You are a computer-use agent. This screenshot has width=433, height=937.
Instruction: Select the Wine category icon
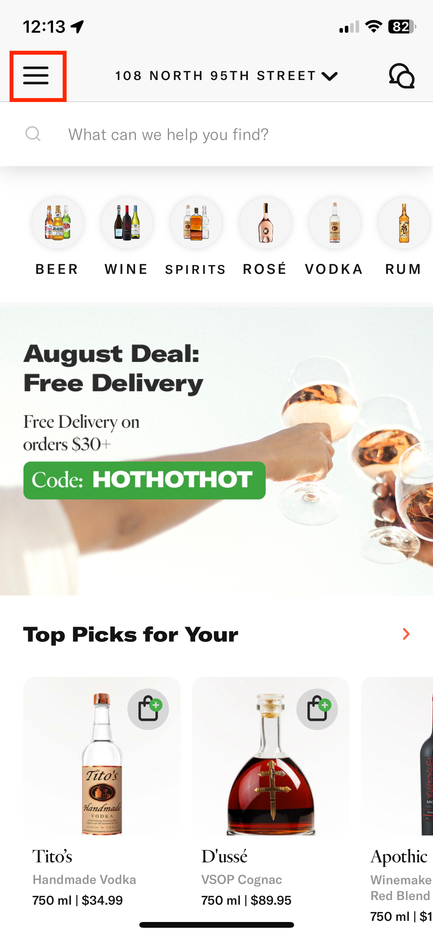(x=127, y=223)
